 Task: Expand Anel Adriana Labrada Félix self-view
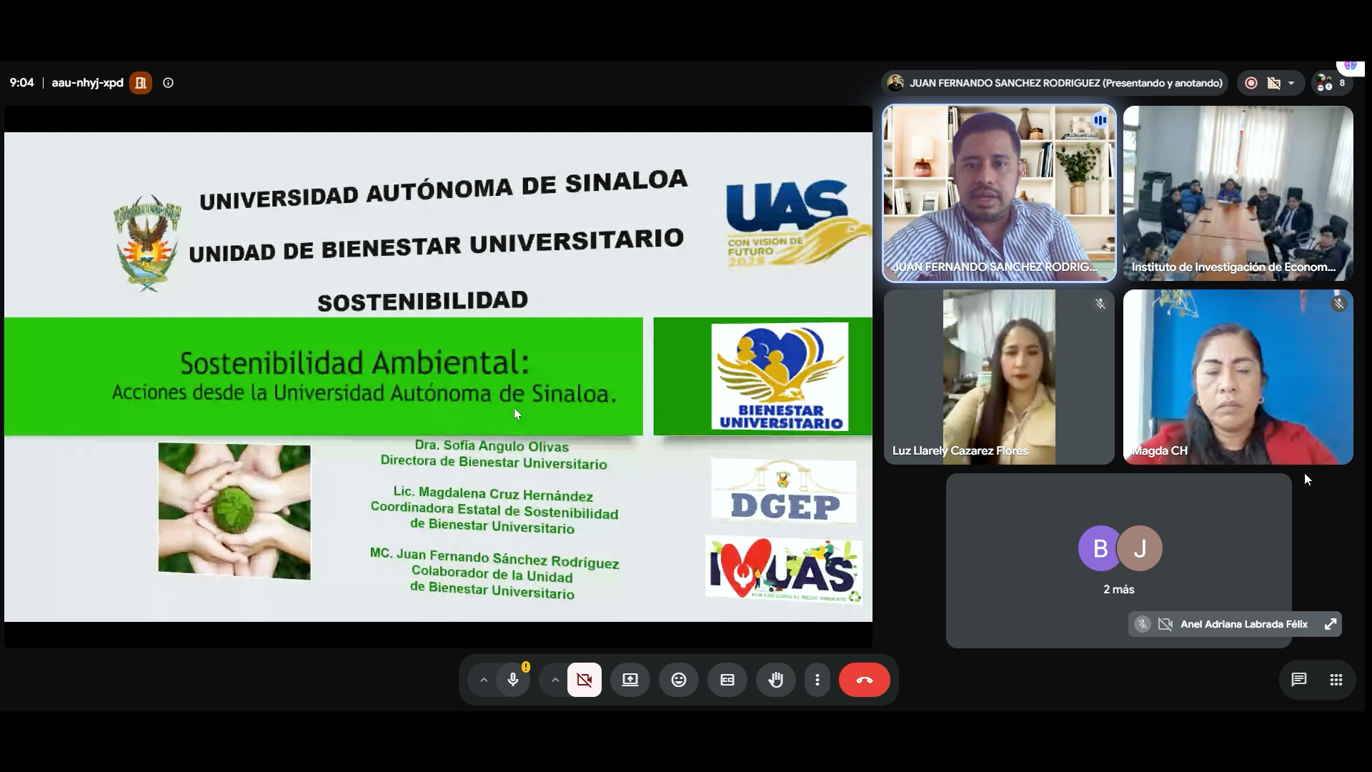tap(1331, 624)
